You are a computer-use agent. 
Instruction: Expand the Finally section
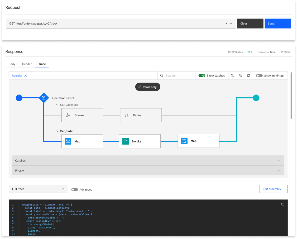tap(148, 170)
